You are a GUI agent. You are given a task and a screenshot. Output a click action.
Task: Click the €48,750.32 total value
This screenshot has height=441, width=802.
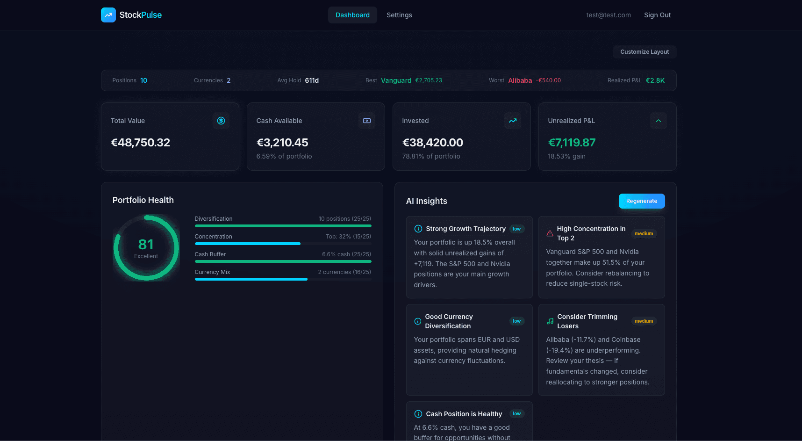[x=140, y=143]
